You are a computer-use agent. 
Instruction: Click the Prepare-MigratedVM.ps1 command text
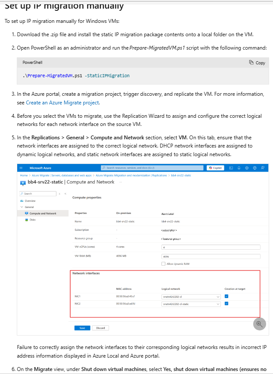[76, 75]
